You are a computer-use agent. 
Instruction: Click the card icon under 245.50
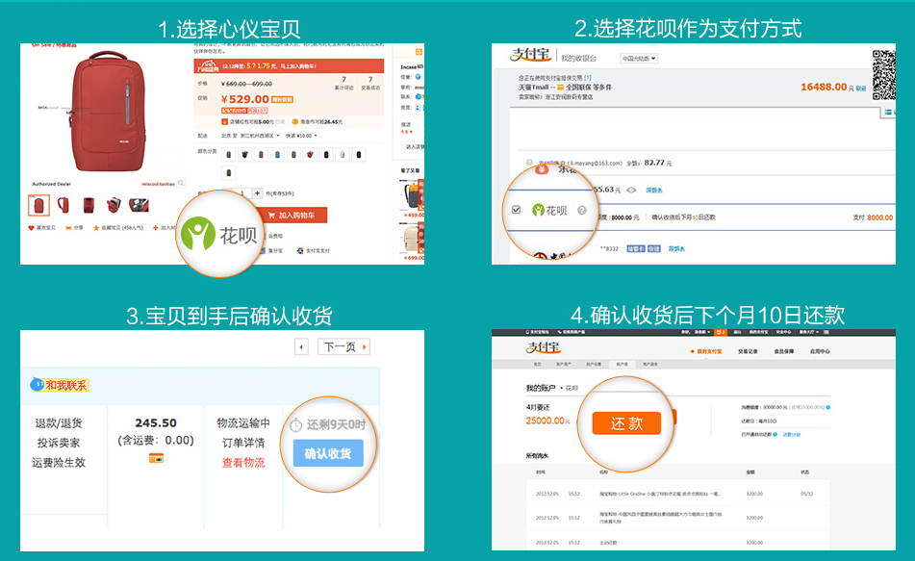(156, 458)
